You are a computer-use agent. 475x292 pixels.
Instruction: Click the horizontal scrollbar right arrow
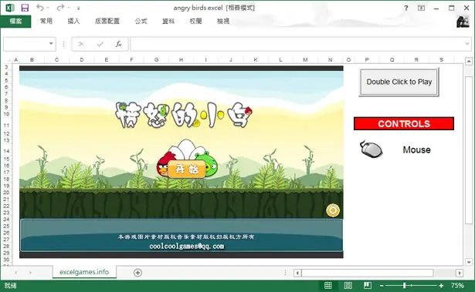coord(460,273)
